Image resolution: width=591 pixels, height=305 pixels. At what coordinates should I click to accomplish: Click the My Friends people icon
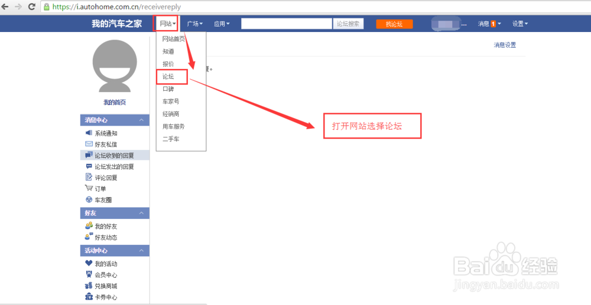point(89,226)
